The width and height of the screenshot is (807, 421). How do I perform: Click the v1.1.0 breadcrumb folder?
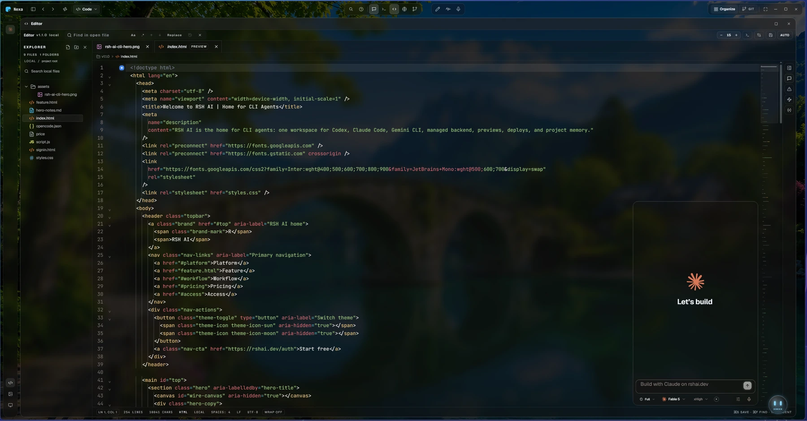103,56
